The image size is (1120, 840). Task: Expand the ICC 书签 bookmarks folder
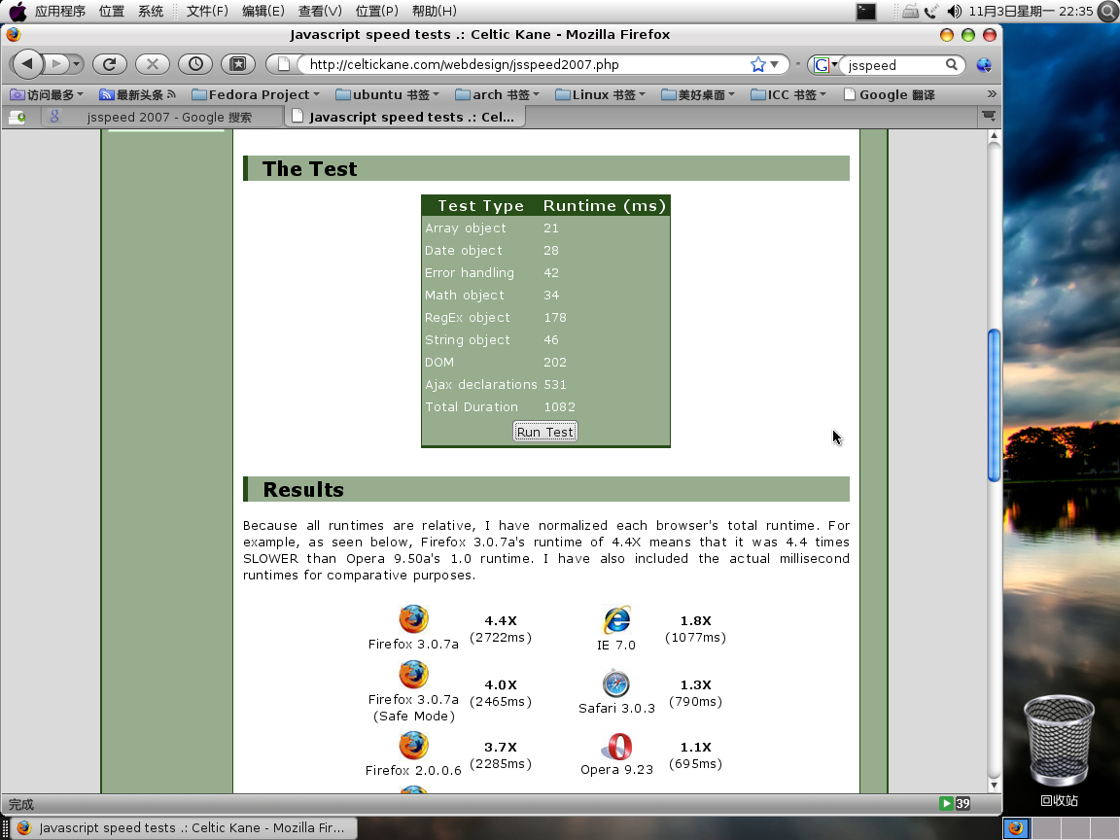pos(789,95)
